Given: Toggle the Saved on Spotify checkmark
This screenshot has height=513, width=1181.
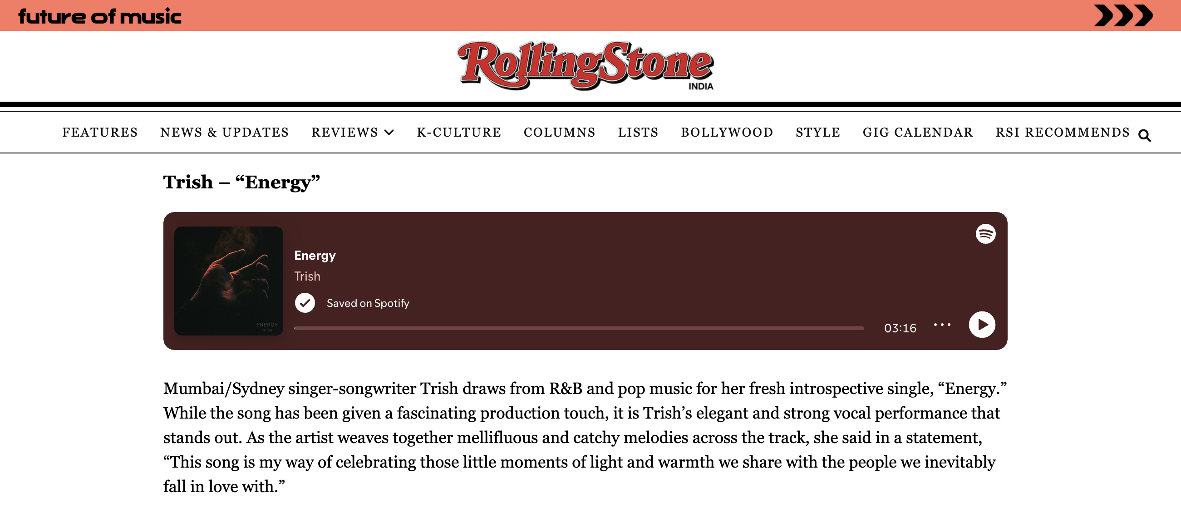Looking at the screenshot, I should (x=305, y=303).
